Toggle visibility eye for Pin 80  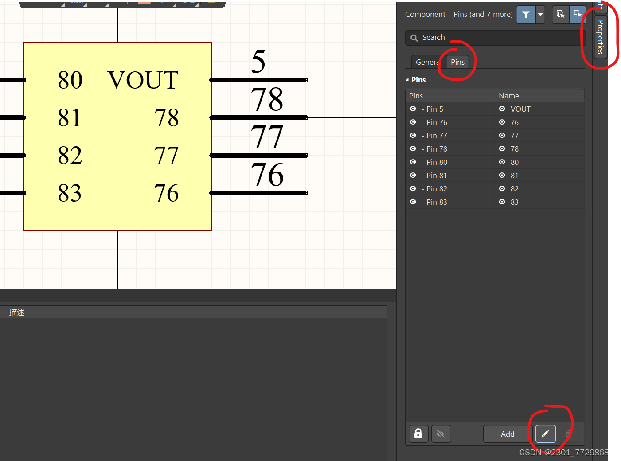pyautogui.click(x=413, y=162)
